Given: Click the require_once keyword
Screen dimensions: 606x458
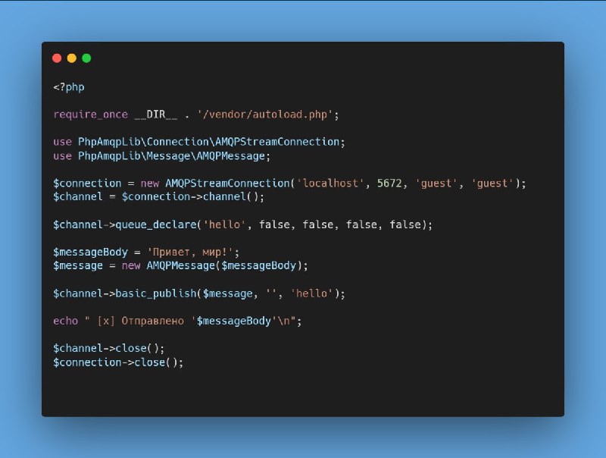Looking at the screenshot, I should click(90, 114).
